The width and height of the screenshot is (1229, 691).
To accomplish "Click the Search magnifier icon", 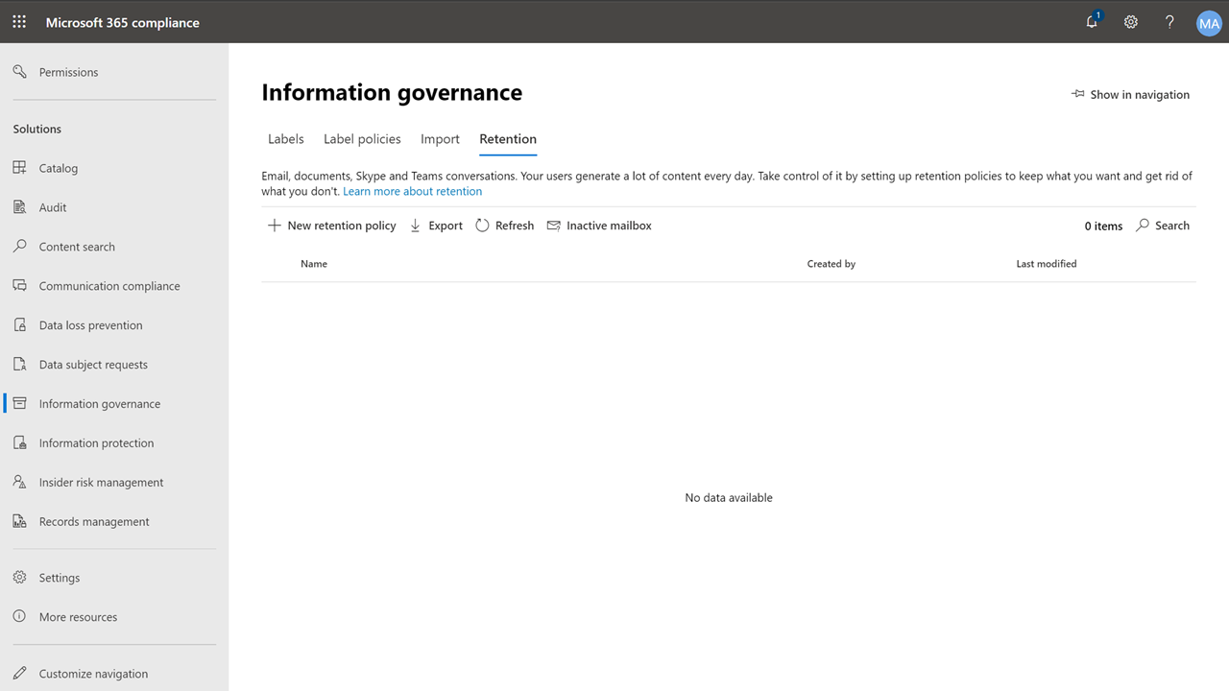I will 1143,226.
